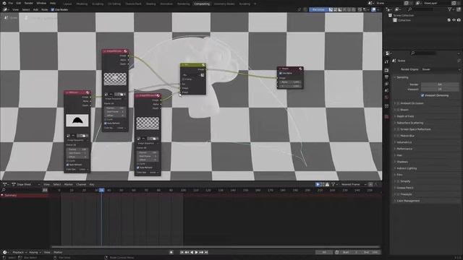Open the Texture properties tab icon
463x260 pixels.
(x=386, y=117)
